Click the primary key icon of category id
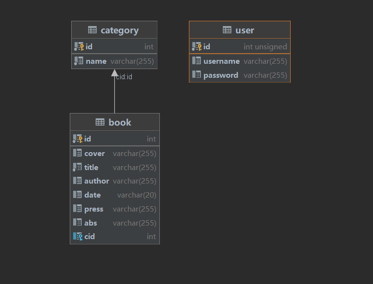The image size is (373, 284). pos(79,47)
